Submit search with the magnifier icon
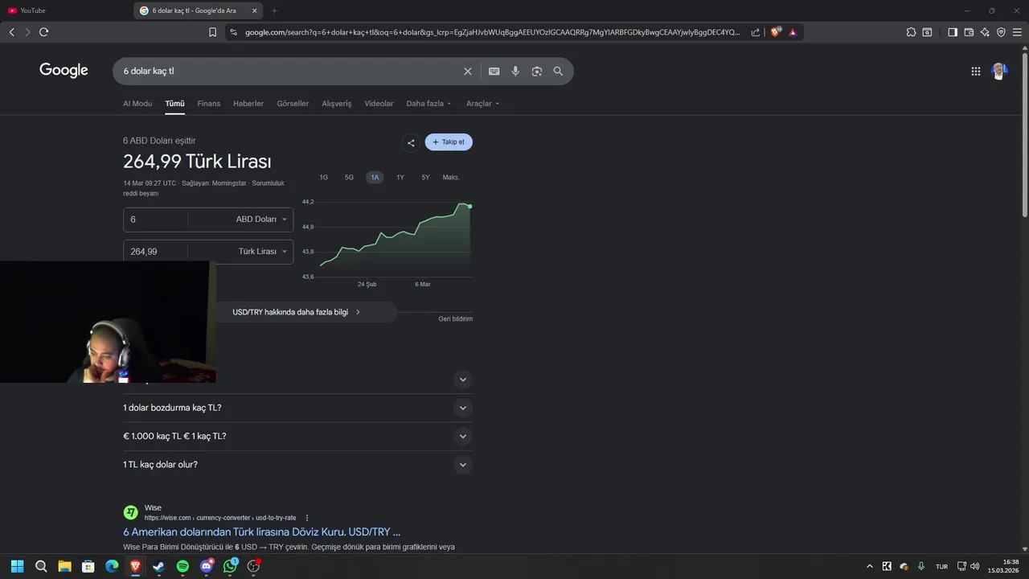This screenshot has height=579, width=1029. point(558,72)
